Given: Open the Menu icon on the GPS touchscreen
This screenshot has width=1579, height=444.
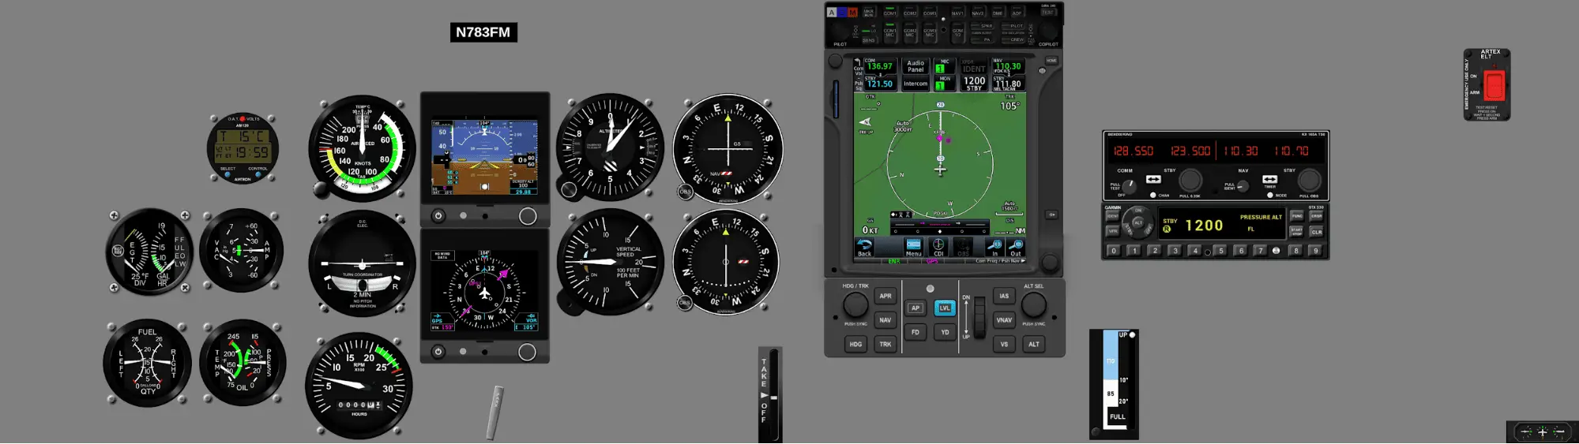Looking at the screenshot, I should (x=914, y=248).
